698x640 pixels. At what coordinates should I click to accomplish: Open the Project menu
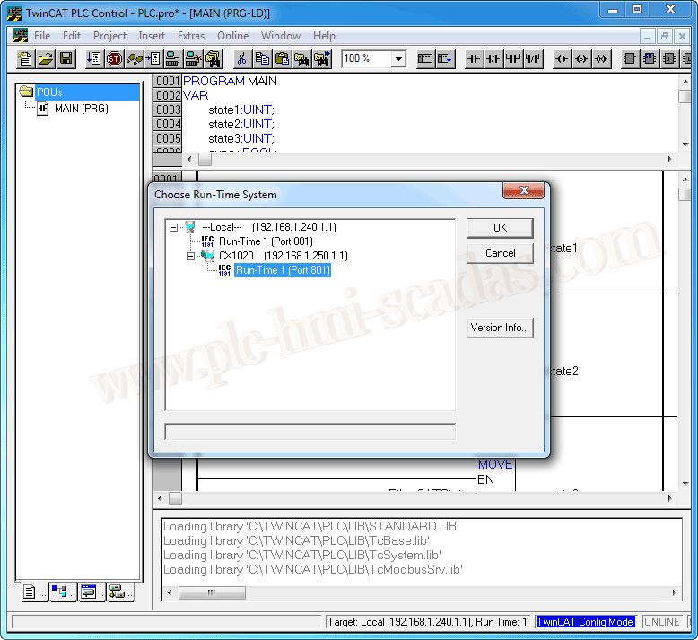coord(109,36)
